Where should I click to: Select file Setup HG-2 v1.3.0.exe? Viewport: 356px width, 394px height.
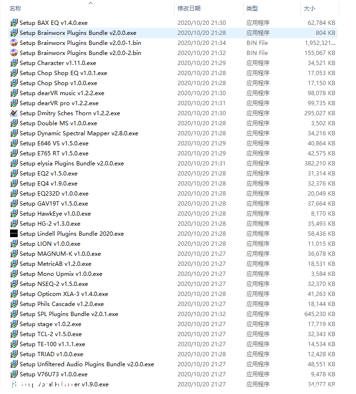point(50,224)
